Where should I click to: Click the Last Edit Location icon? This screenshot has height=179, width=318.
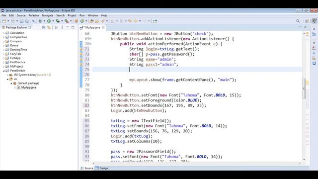[130, 21]
